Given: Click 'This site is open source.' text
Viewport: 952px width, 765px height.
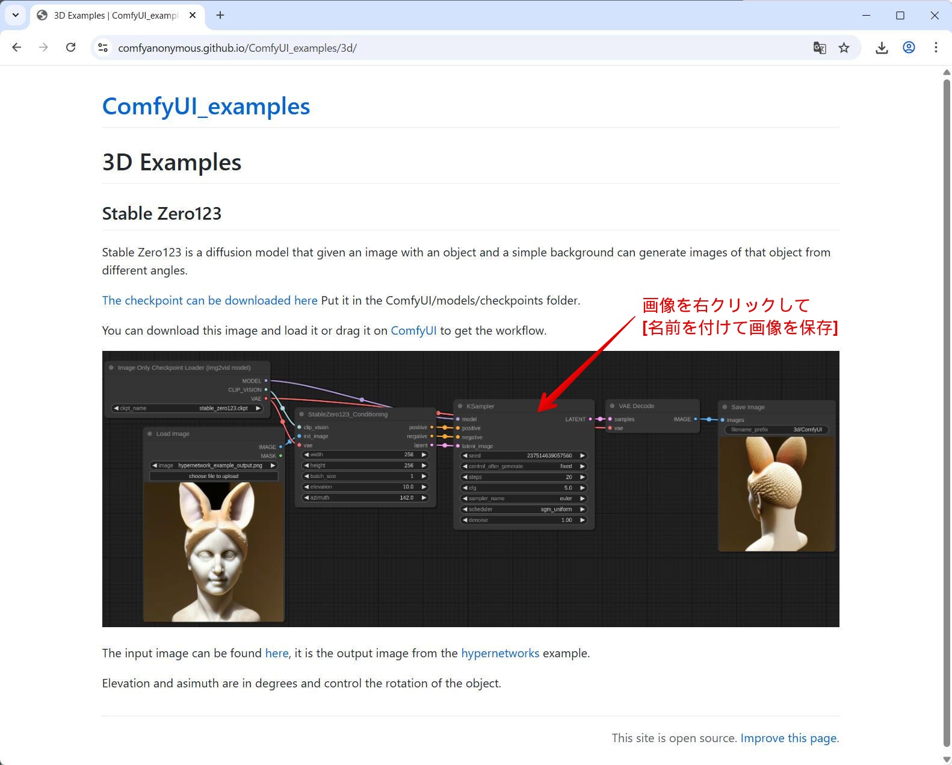Looking at the screenshot, I should 674,738.
